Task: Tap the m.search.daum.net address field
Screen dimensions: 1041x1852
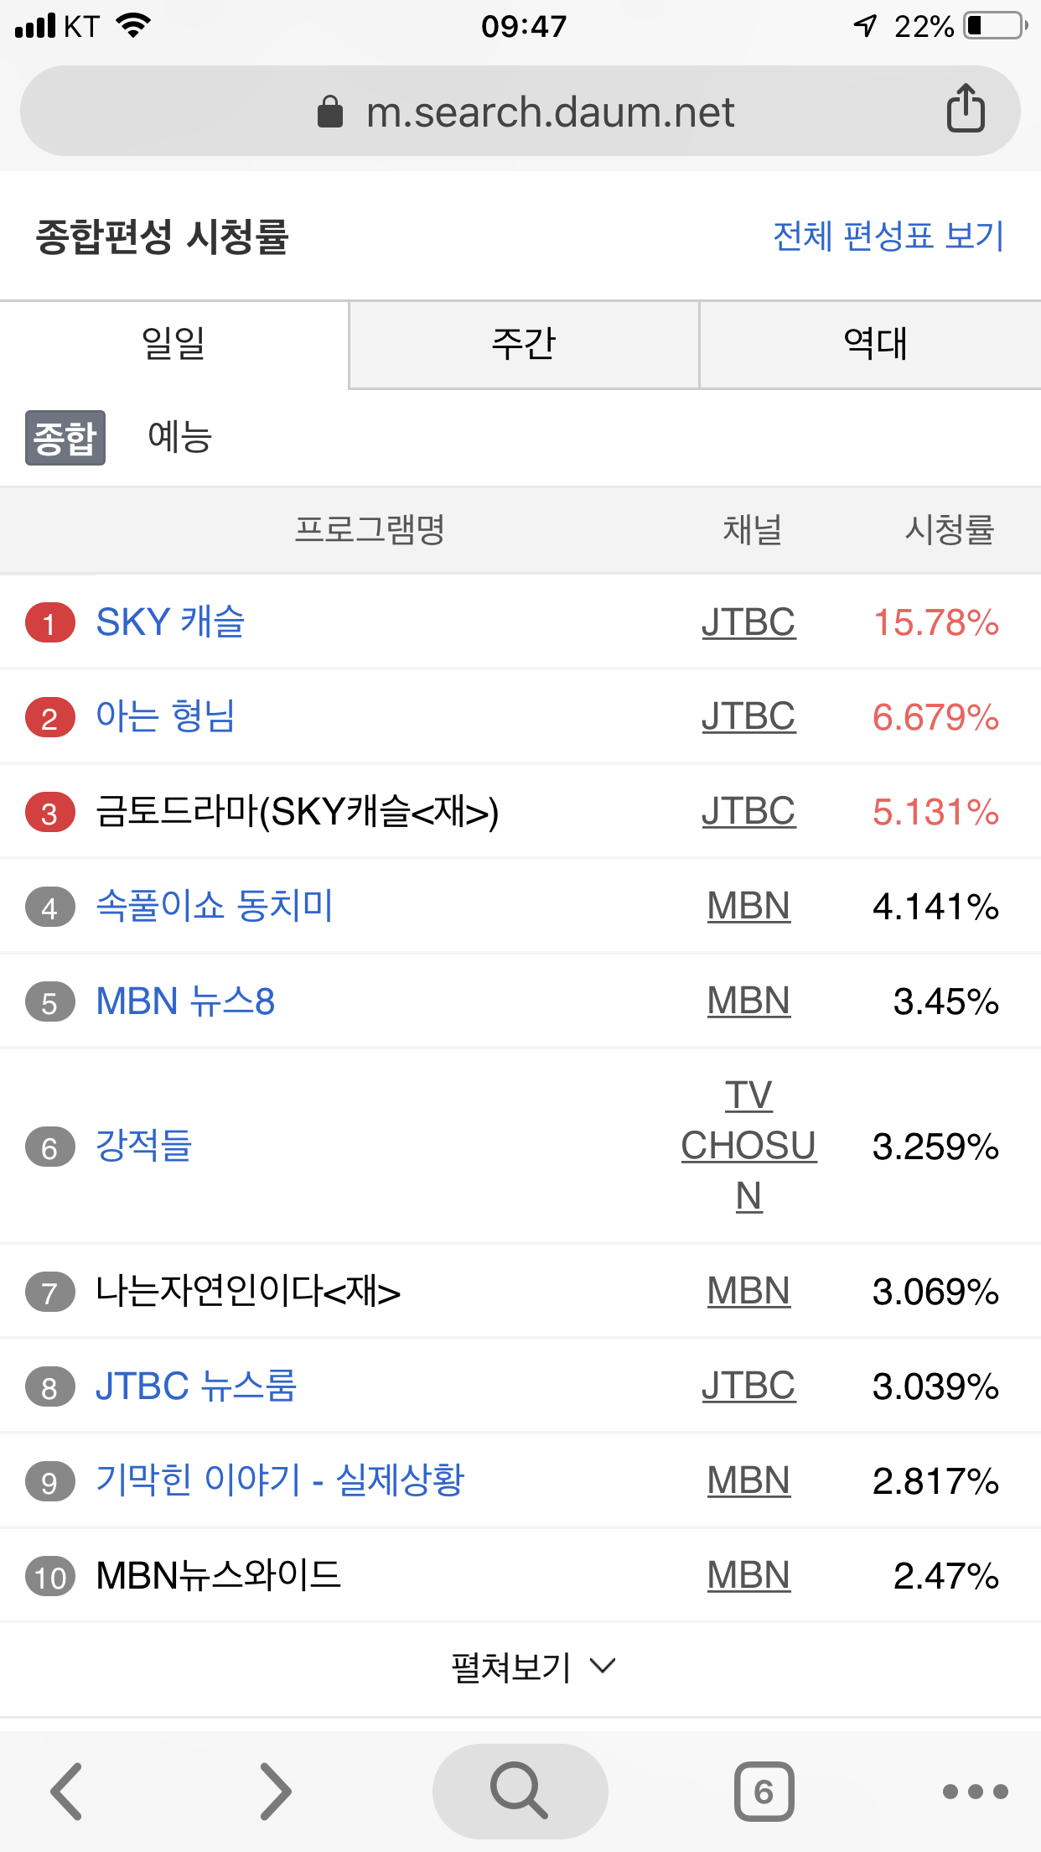Action: click(x=549, y=112)
